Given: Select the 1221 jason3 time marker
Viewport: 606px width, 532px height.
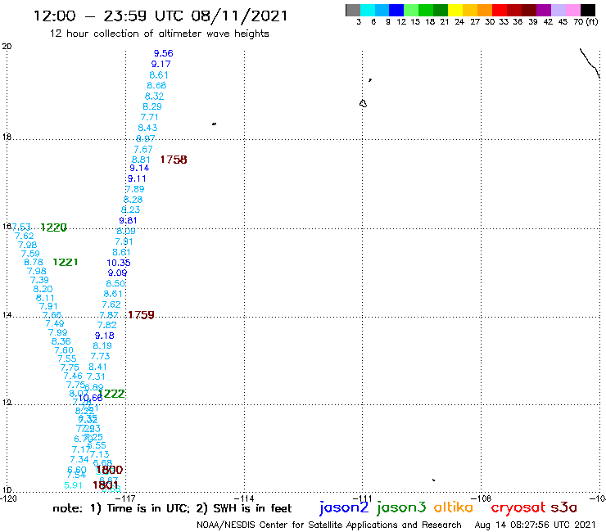Looking at the screenshot, I should click(66, 263).
